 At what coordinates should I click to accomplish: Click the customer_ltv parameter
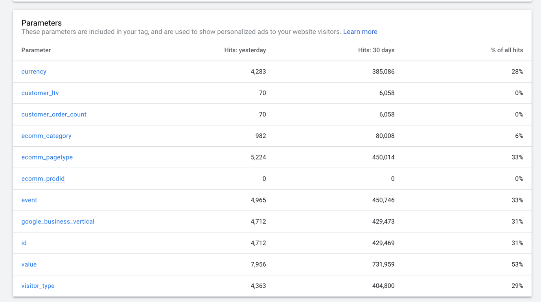40,93
